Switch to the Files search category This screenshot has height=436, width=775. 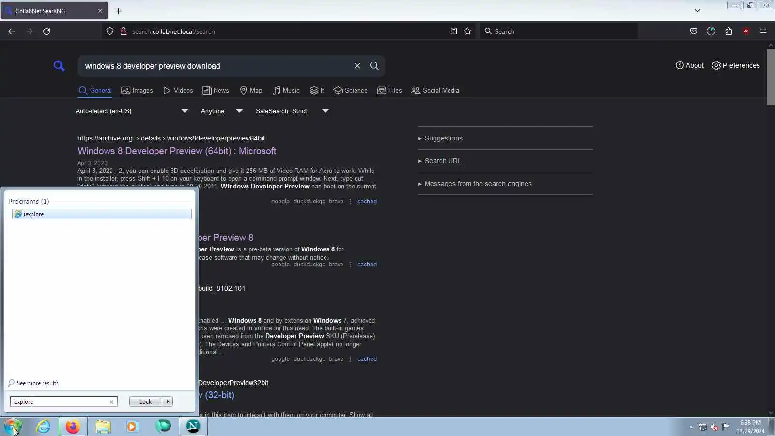pyautogui.click(x=389, y=91)
